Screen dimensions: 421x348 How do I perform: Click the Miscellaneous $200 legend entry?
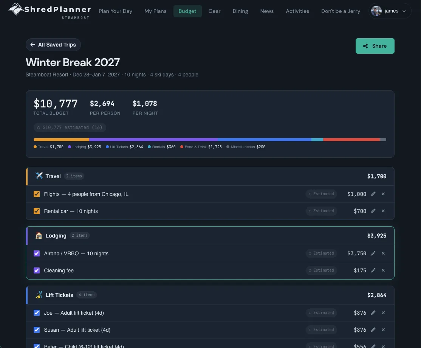(246, 147)
